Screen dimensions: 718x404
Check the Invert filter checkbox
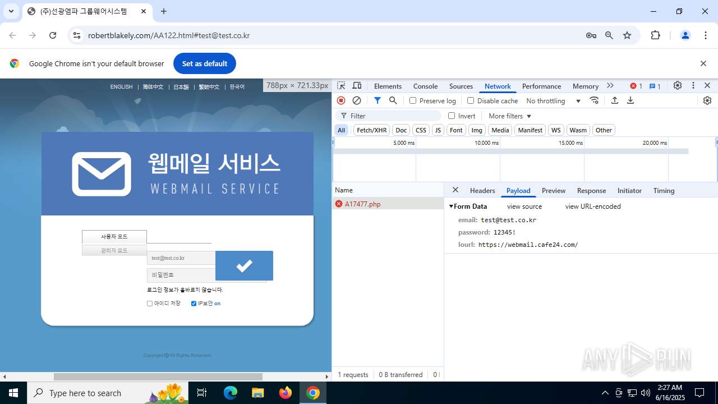(x=452, y=116)
